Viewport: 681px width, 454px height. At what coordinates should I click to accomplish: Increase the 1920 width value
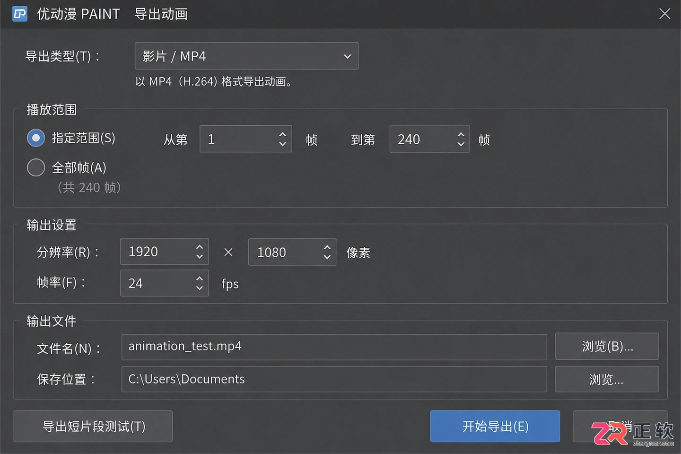(x=200, y=247)
